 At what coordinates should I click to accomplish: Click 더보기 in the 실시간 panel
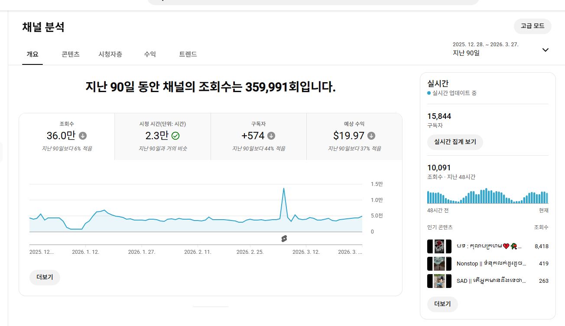[x=442, y=304]
